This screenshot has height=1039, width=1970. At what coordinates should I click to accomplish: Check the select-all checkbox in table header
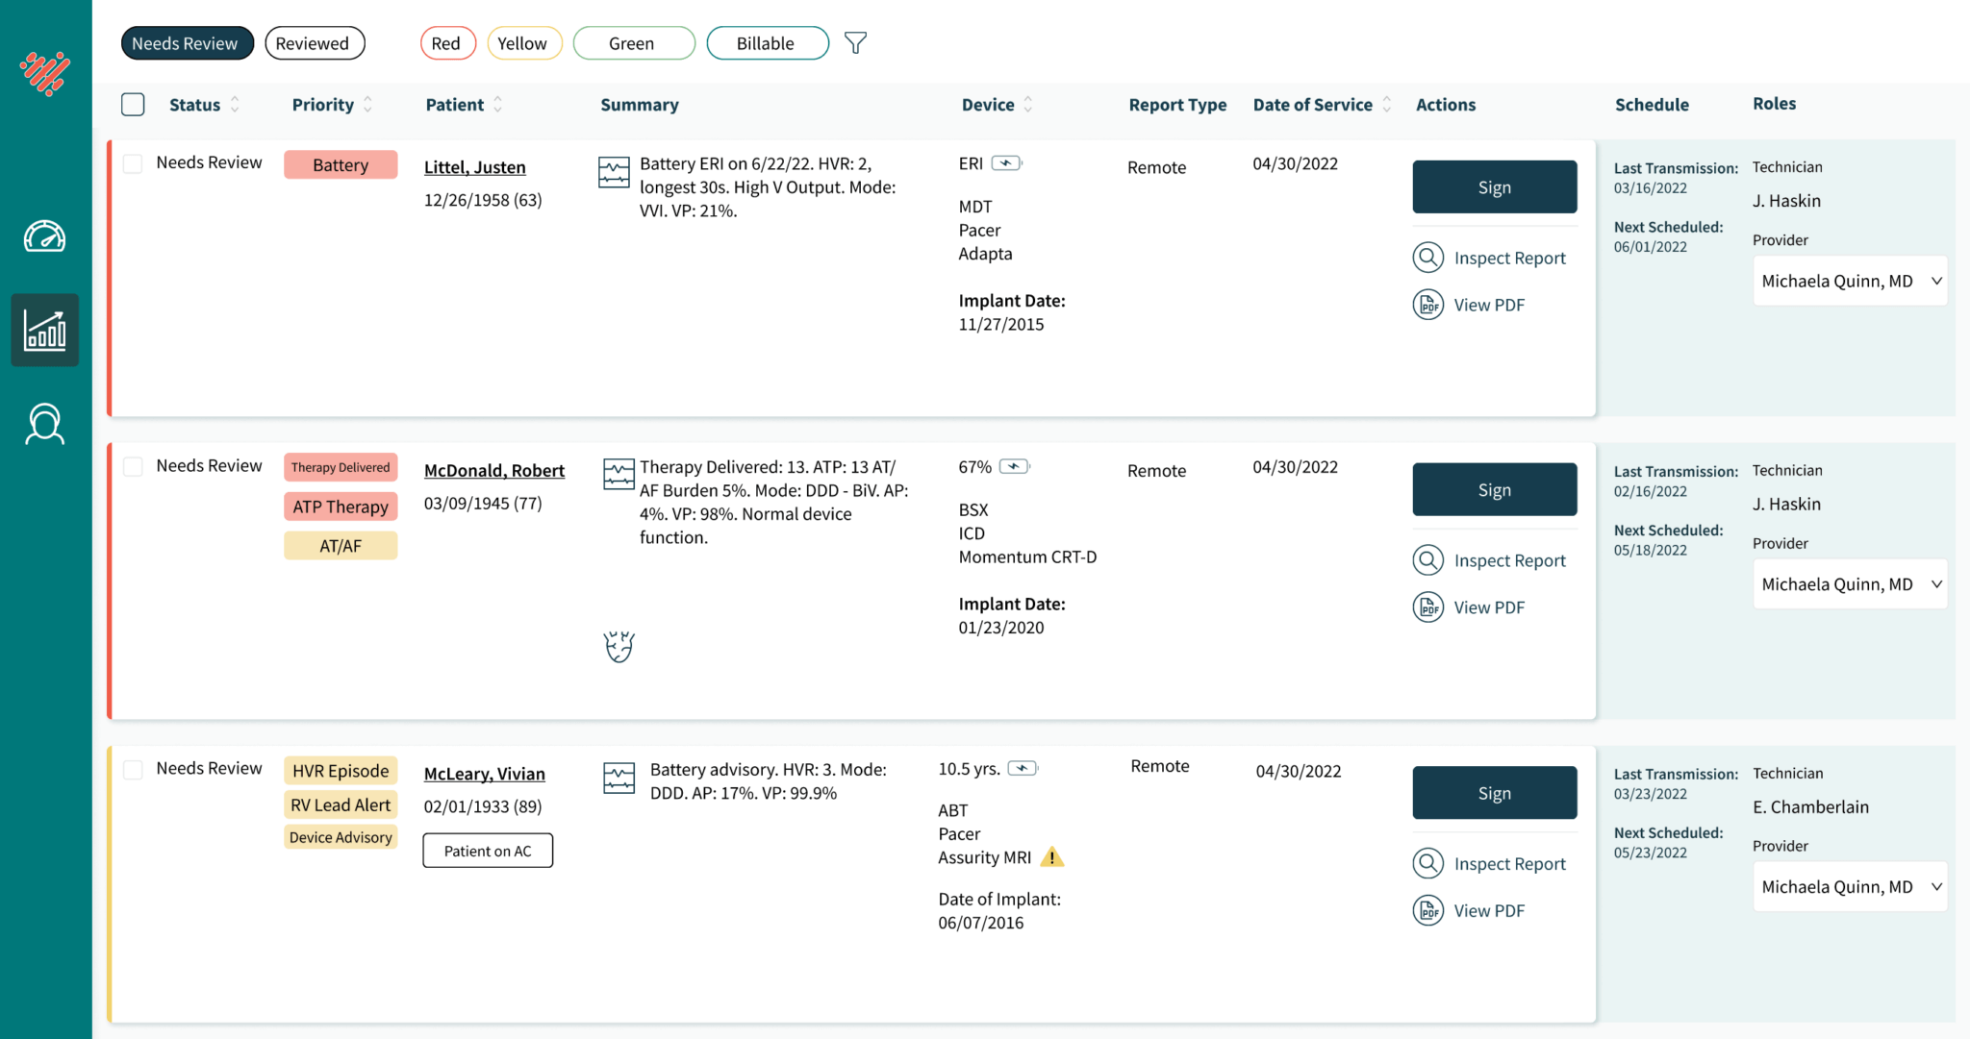[133, 104]
